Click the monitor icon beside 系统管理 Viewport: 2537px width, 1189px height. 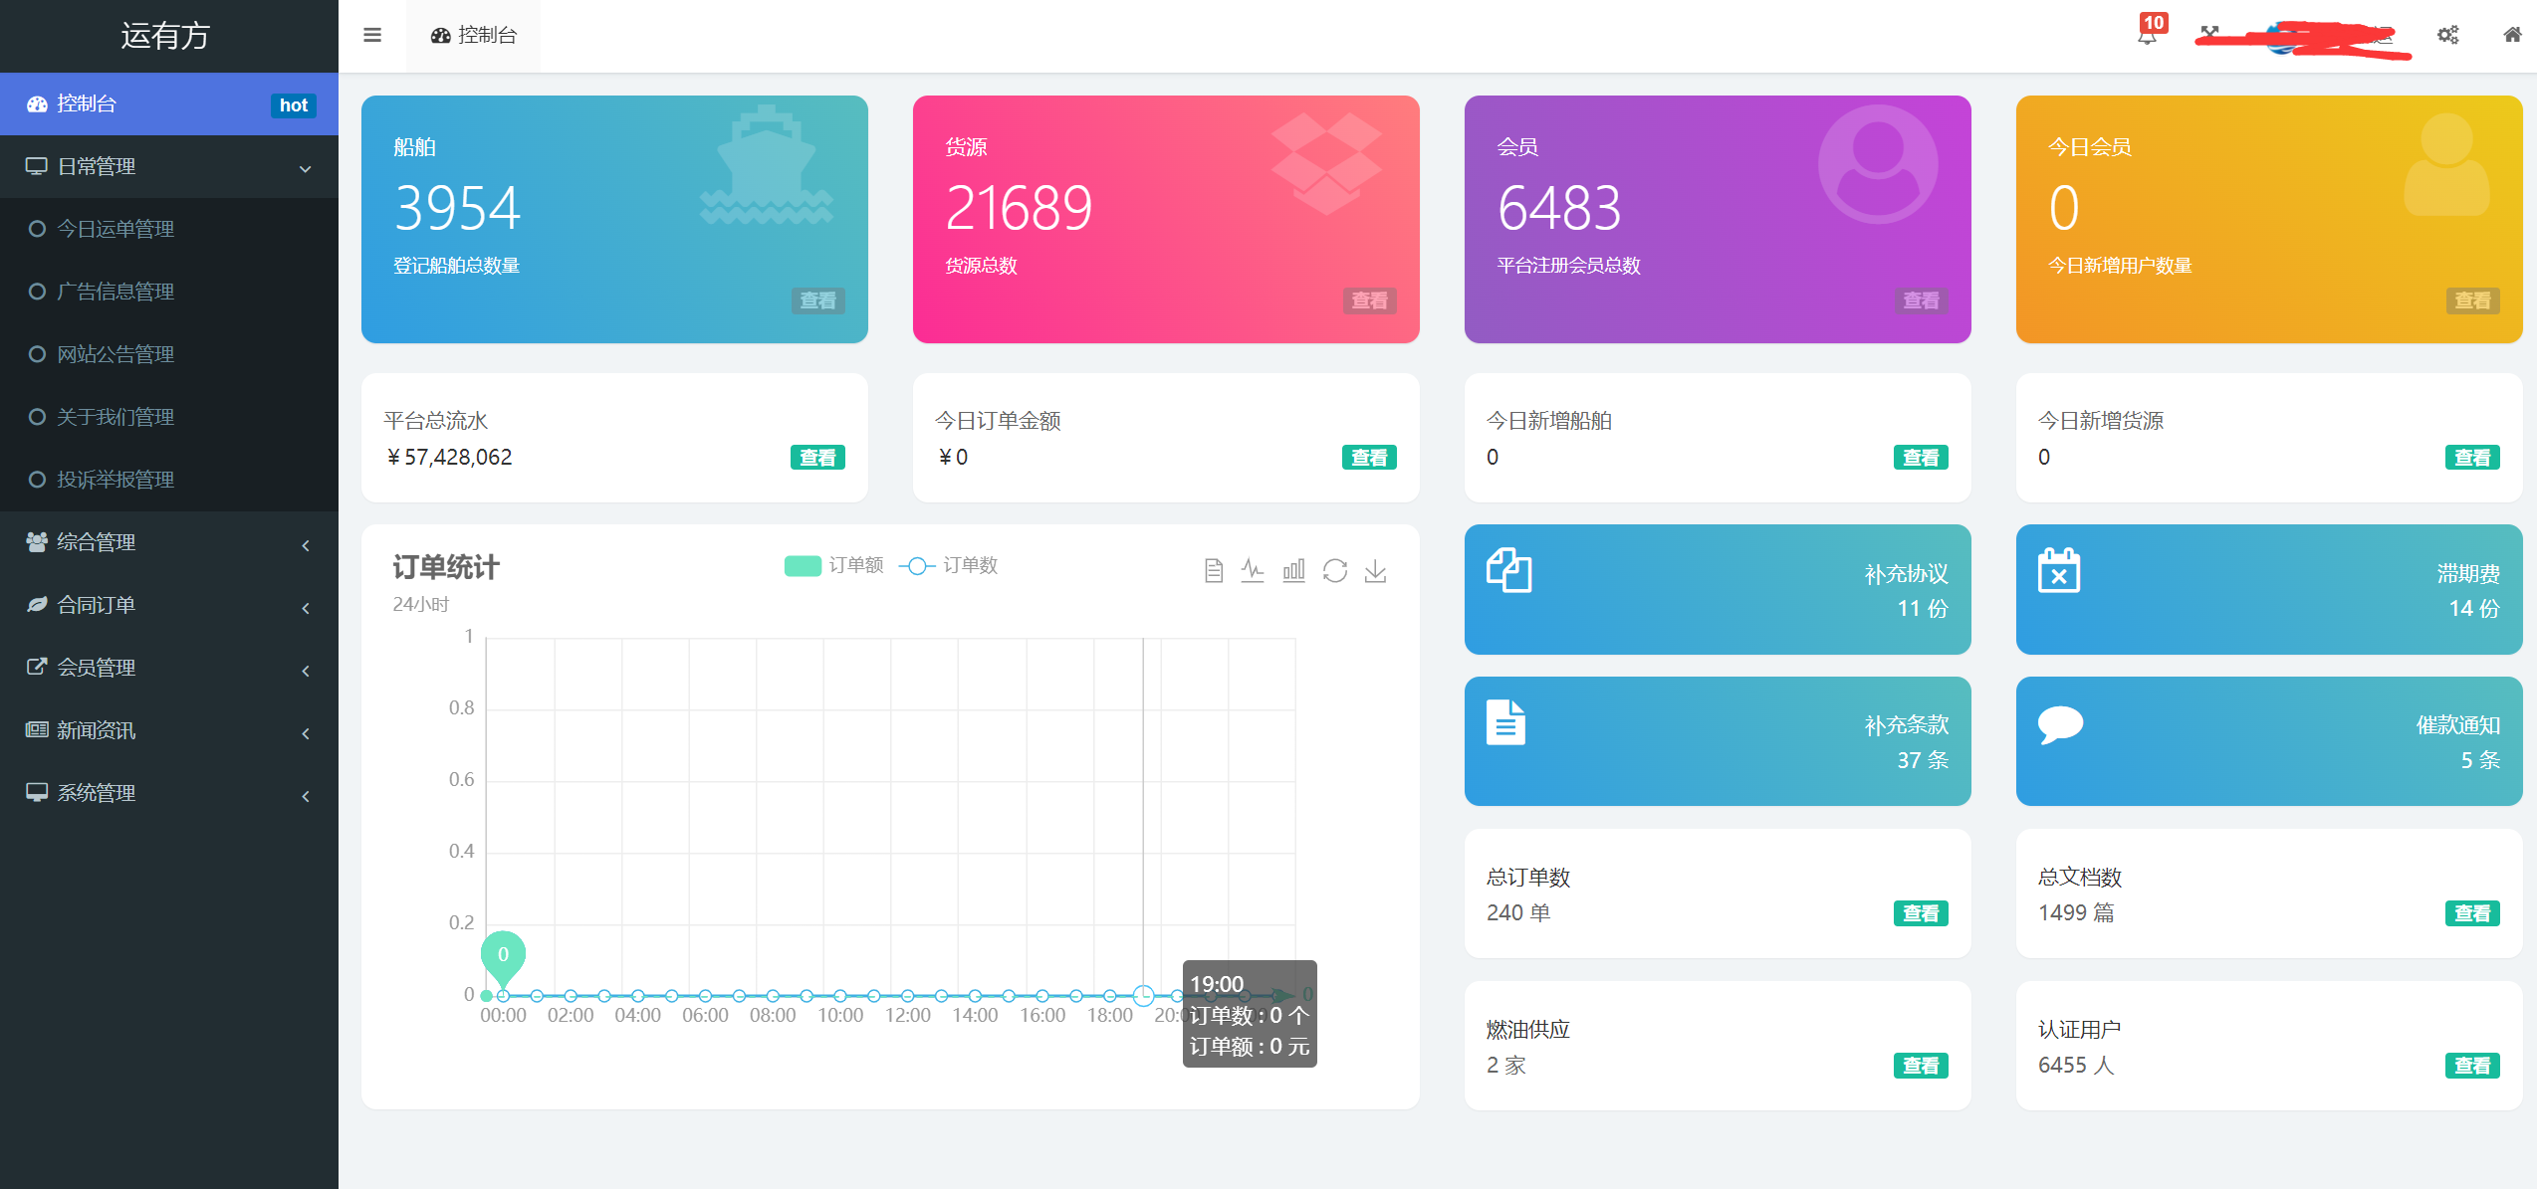[x=37, y=793]
